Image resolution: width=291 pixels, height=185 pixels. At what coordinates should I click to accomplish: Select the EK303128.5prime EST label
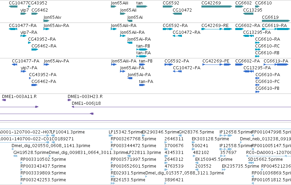coord(210,139)
